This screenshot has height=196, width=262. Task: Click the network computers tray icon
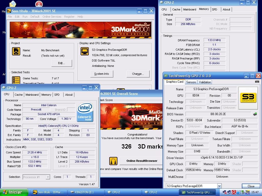(x=229, y=192)
